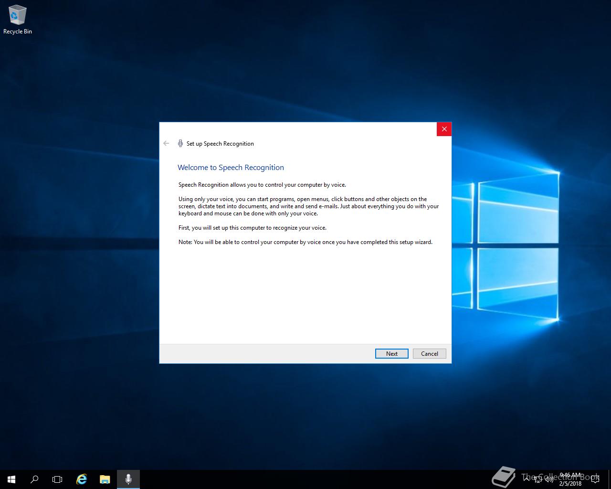Screen dimensions: 611x489
Task: Open File Explorer from the taskbar
Action: (x=105, y=479)
